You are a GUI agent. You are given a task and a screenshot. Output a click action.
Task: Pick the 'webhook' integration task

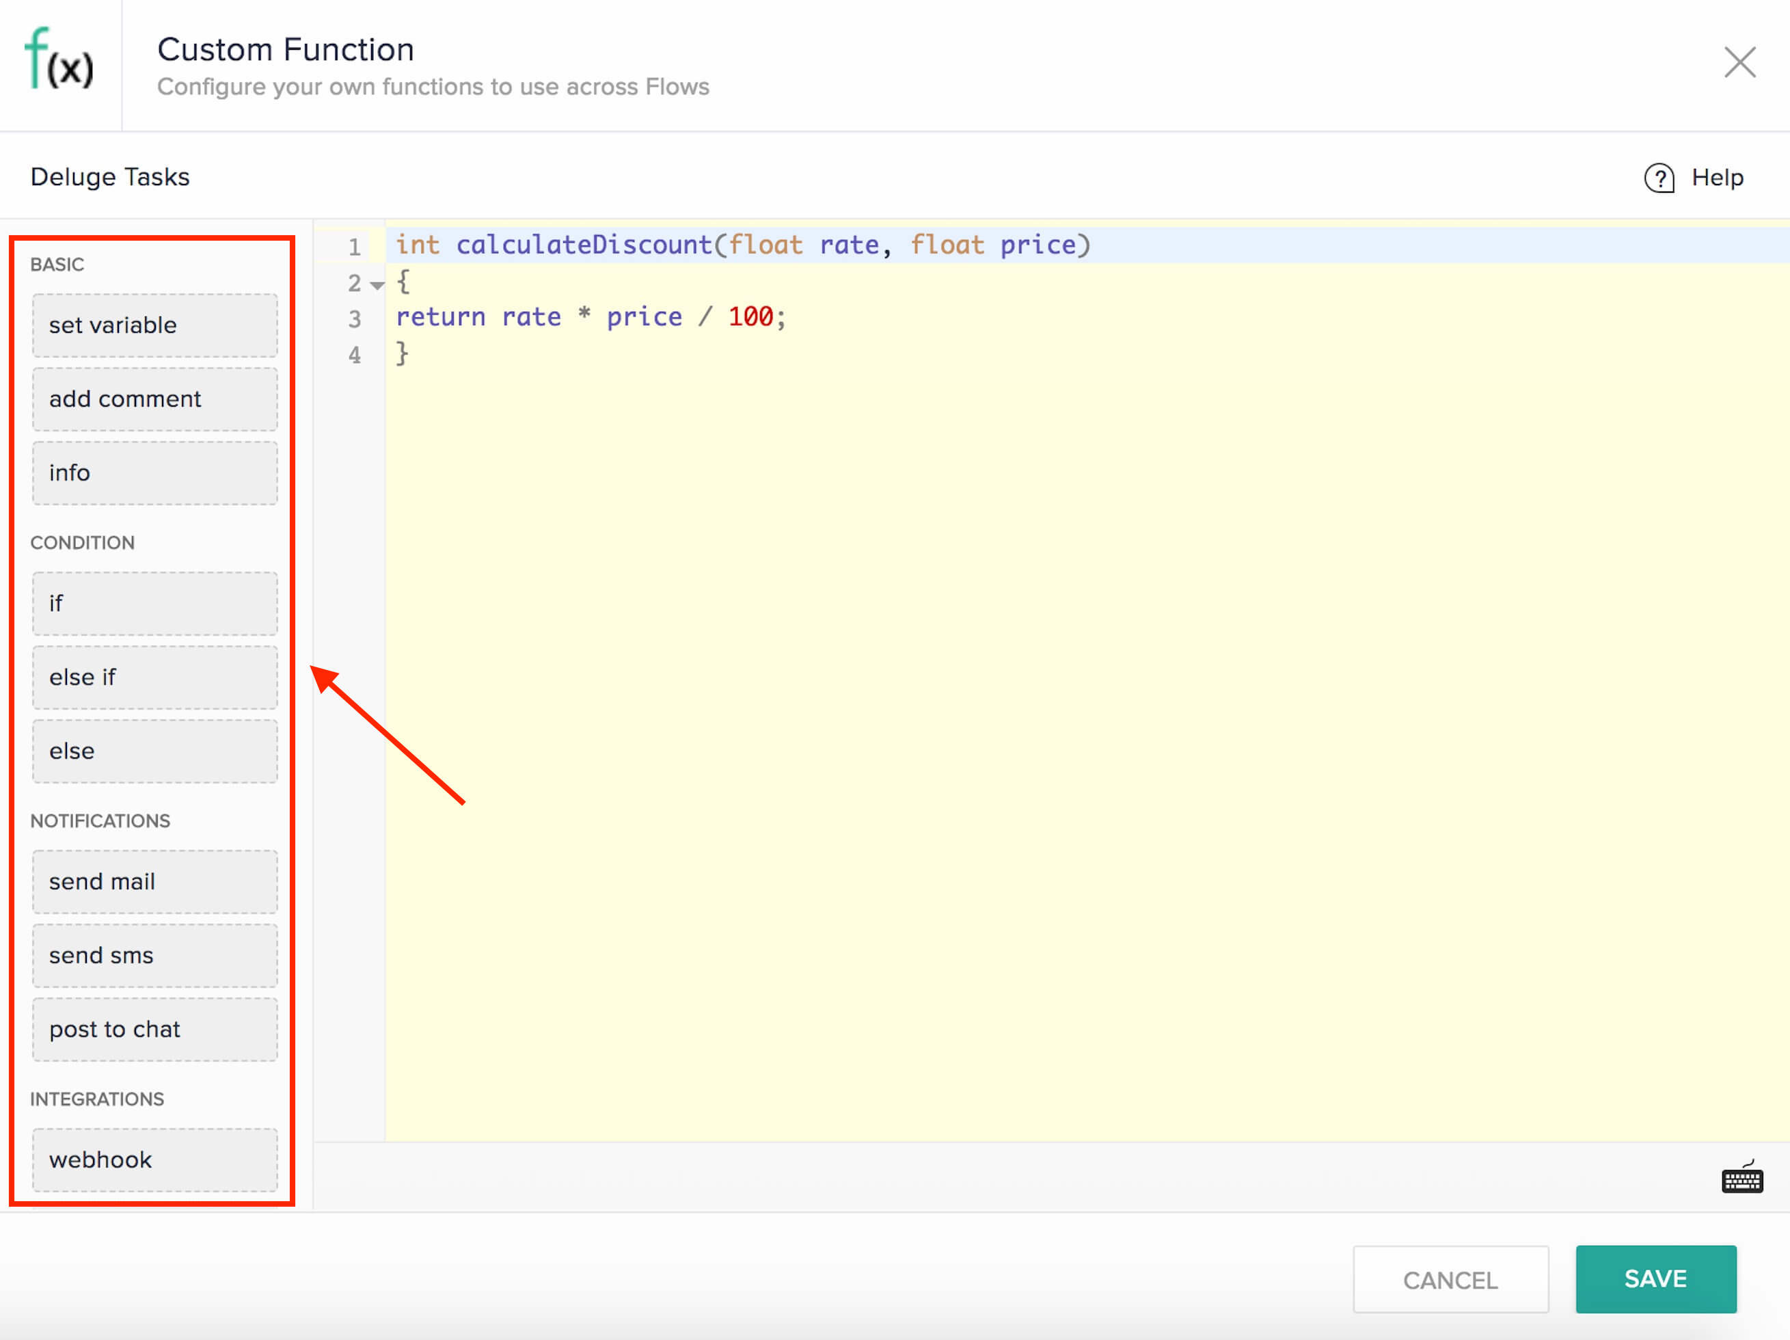pos(154,1160)
